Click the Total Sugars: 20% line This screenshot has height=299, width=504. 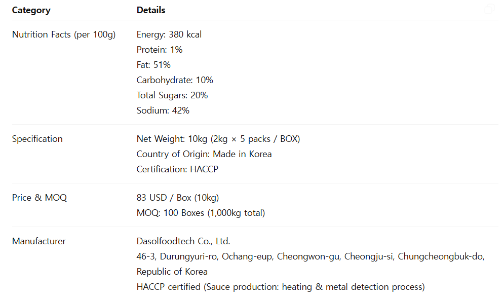[x=172, y=95]
